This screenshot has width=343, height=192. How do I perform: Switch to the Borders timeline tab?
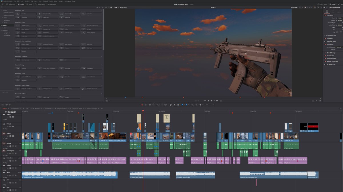click(37, 109)
